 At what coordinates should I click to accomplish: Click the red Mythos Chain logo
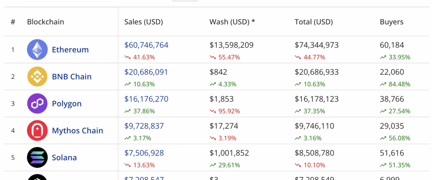(x=37, y=131)
